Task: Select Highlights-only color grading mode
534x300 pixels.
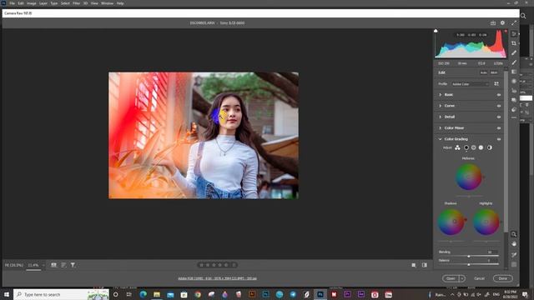Action: tap(481, 147)
